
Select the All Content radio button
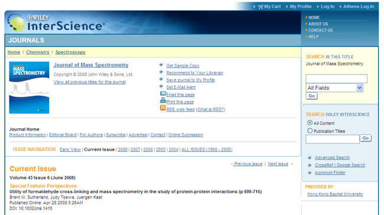point(310,123)
